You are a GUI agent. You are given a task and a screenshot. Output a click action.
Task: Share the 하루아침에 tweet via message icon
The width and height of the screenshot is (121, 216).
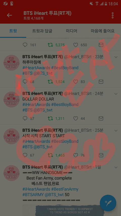[101, 82]
